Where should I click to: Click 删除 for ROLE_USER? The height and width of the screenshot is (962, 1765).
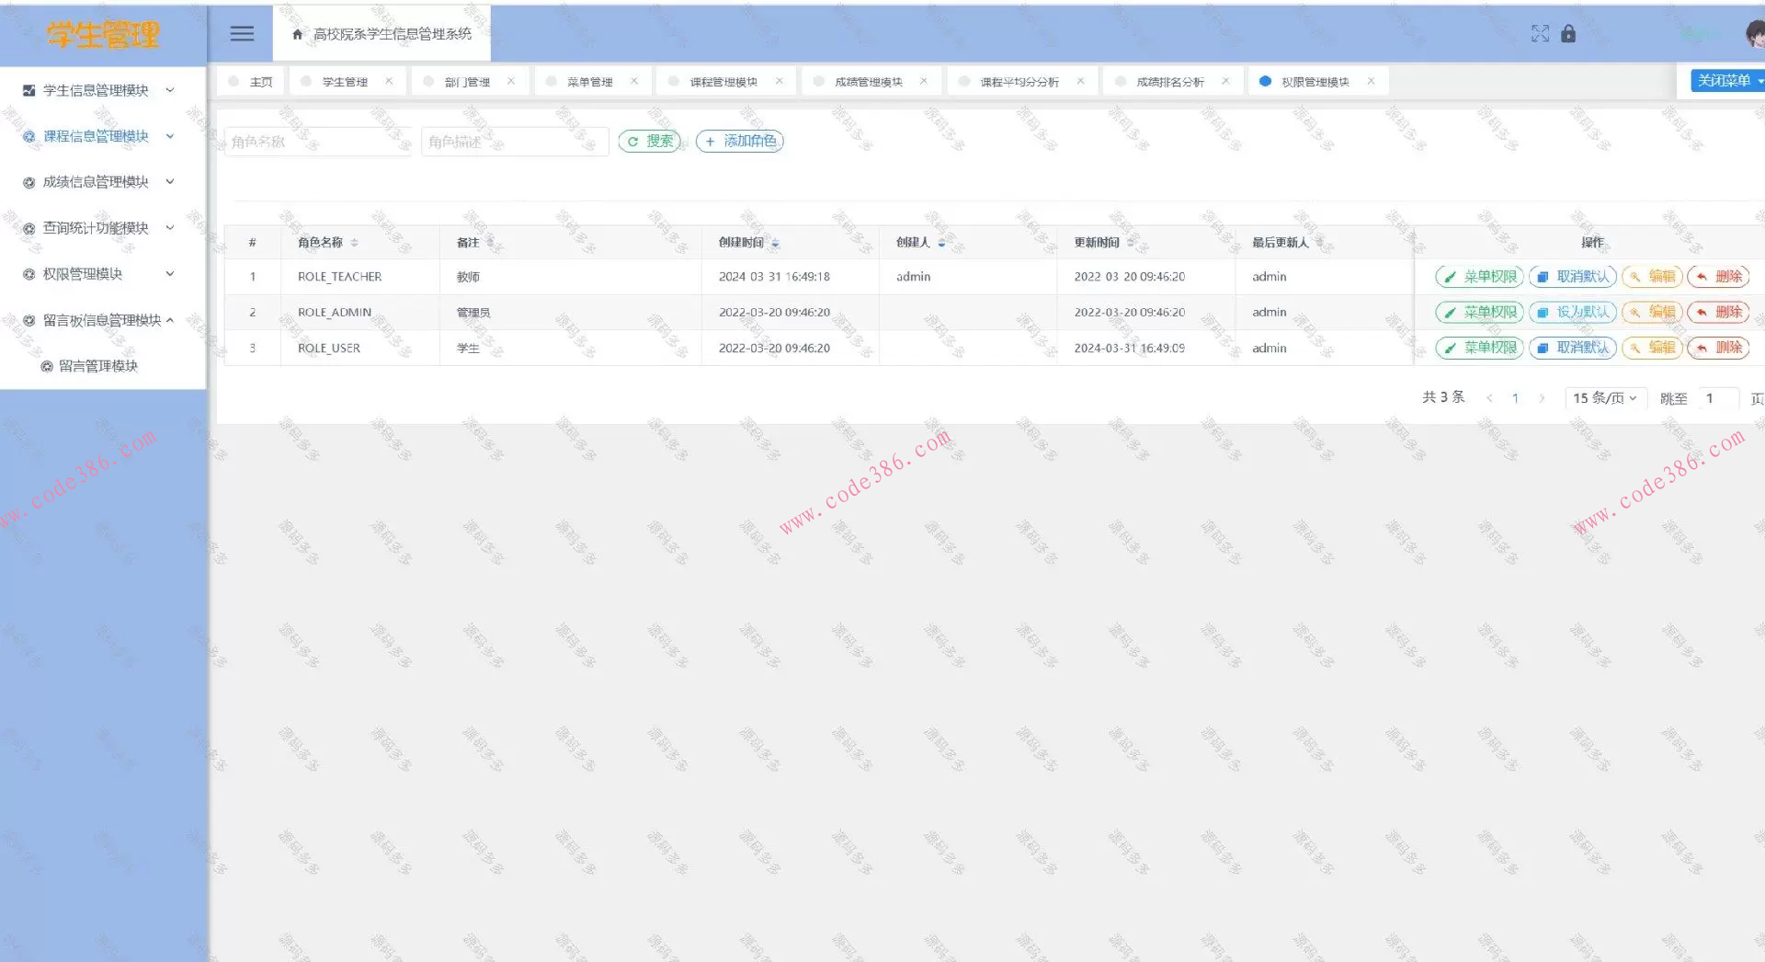coord(1718,348)
